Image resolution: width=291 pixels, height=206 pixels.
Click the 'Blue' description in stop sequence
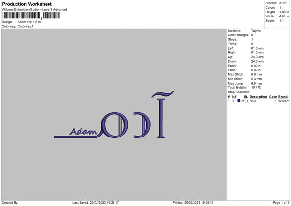coord(253,101)
